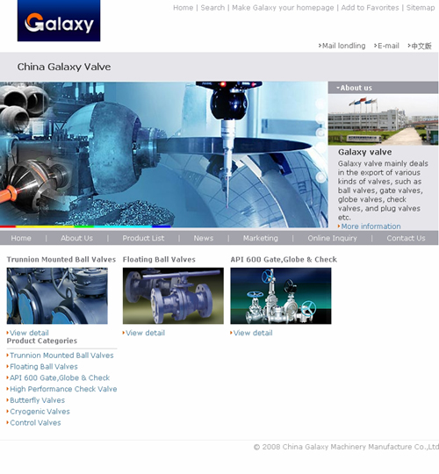
Task: Open the company building photo
Action: pos(383,119)
